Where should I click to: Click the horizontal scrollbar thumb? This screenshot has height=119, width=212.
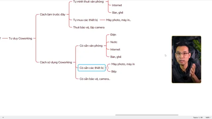click(147, 115)
